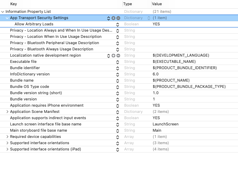Open key picker for Launch screen interface file

pos(118,124)
